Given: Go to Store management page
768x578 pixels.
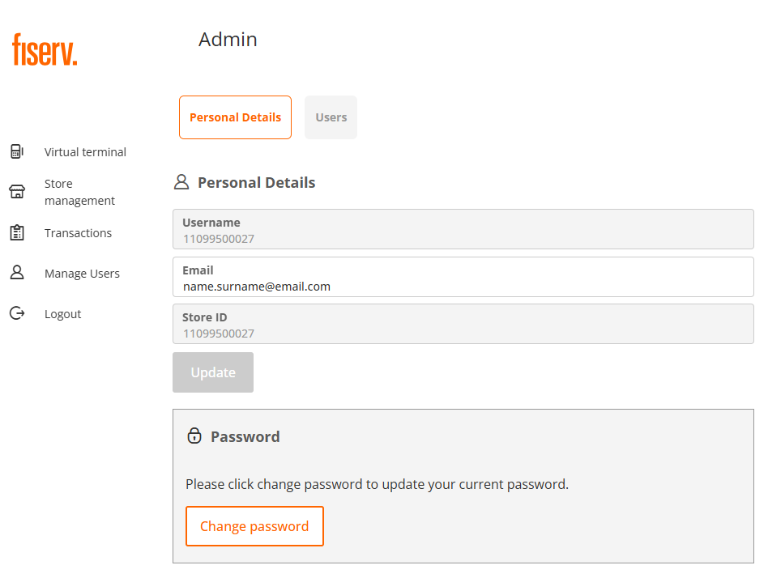Looking at the screenshot, I should (x=79, y=193).
